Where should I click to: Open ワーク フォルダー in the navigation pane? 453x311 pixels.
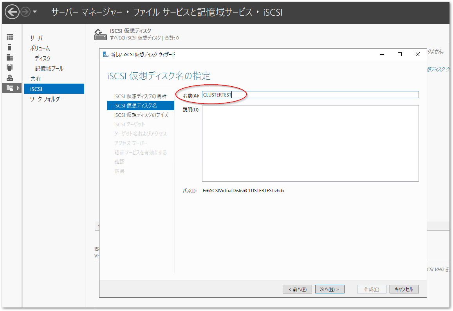(x=47, y=99)
